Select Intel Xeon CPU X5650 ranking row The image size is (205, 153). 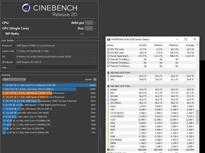[x=49, y=113]
